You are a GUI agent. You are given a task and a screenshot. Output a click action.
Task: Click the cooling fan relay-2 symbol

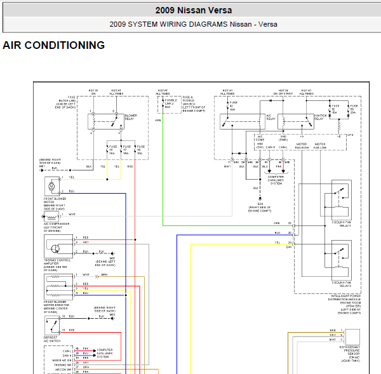[342, 260]
